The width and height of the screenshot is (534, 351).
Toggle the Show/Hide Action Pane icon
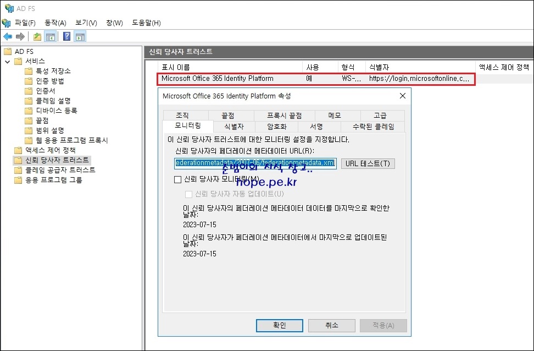(80, 36)
